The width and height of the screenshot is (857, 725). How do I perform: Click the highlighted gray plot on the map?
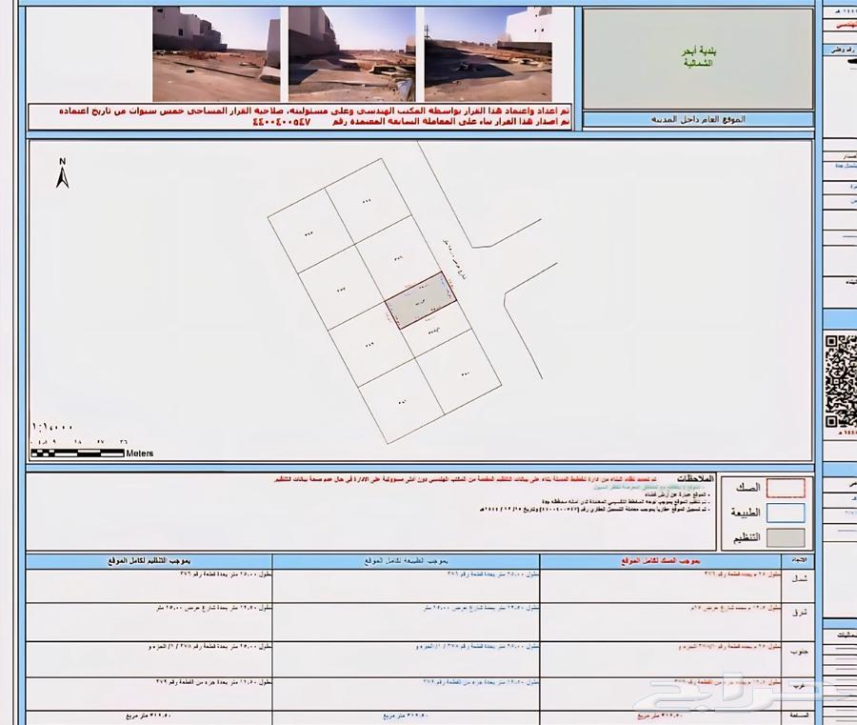point(419,301)
